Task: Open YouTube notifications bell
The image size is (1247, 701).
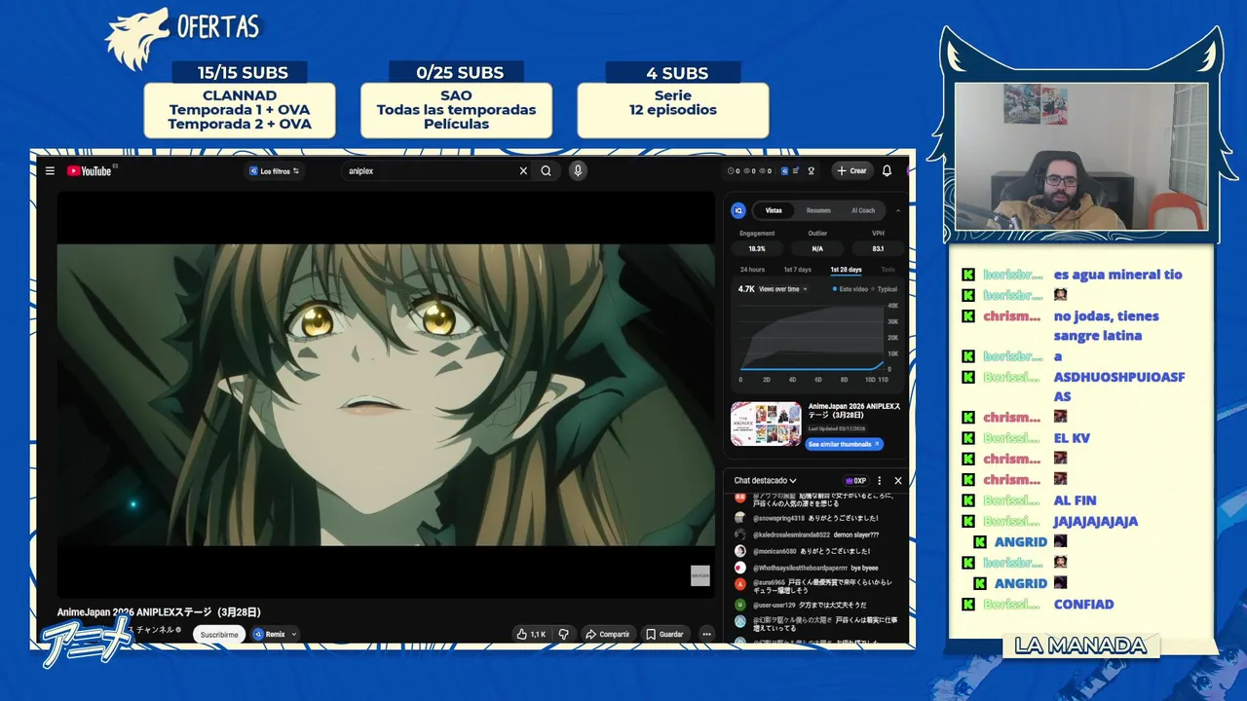Action: 887,170
